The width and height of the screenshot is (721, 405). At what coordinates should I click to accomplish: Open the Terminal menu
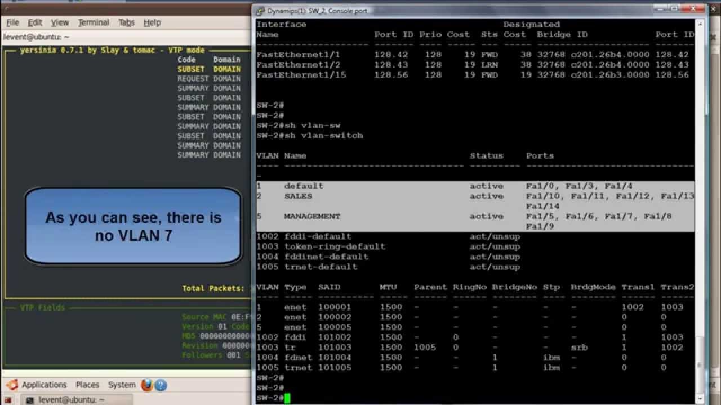(x=94, y=22)
